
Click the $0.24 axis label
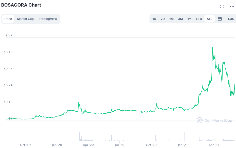(x=8, y=85)
